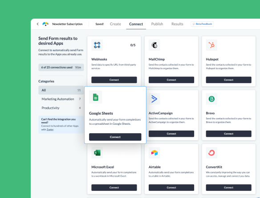Screen dimensions: 260x198
Task: Connect the Airtable integration
Action: click(x=171, y=187)
